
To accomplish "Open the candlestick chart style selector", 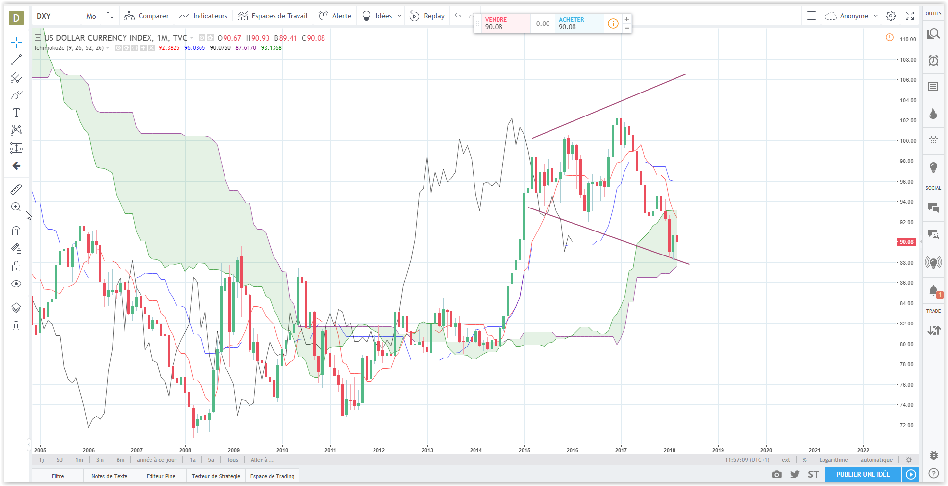I will 110,16.
